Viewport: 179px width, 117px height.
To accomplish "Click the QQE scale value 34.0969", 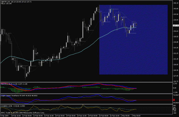I will point(176,103).
